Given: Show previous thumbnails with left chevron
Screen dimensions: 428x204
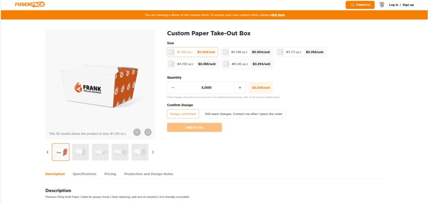Looking at the screenshot, I should [x=47, y=152].
